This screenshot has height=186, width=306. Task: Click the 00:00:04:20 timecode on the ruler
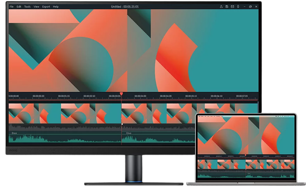point(166,96)
